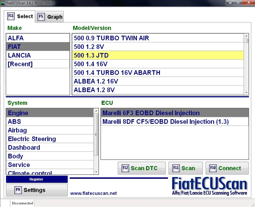
Task: Click the Scan button
Action: (186, 168)
